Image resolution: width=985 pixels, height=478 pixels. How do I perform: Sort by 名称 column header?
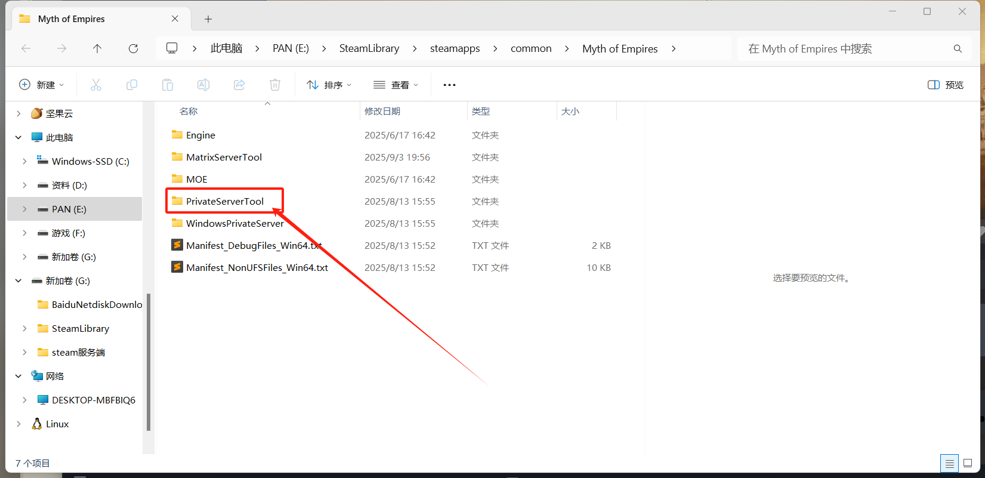click(x=189, y=111)
